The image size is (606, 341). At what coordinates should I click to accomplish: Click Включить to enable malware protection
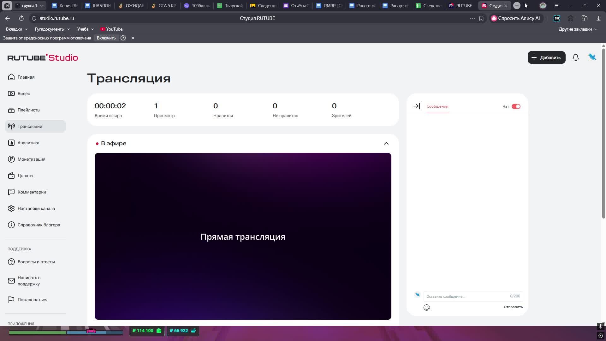point(106,38)
